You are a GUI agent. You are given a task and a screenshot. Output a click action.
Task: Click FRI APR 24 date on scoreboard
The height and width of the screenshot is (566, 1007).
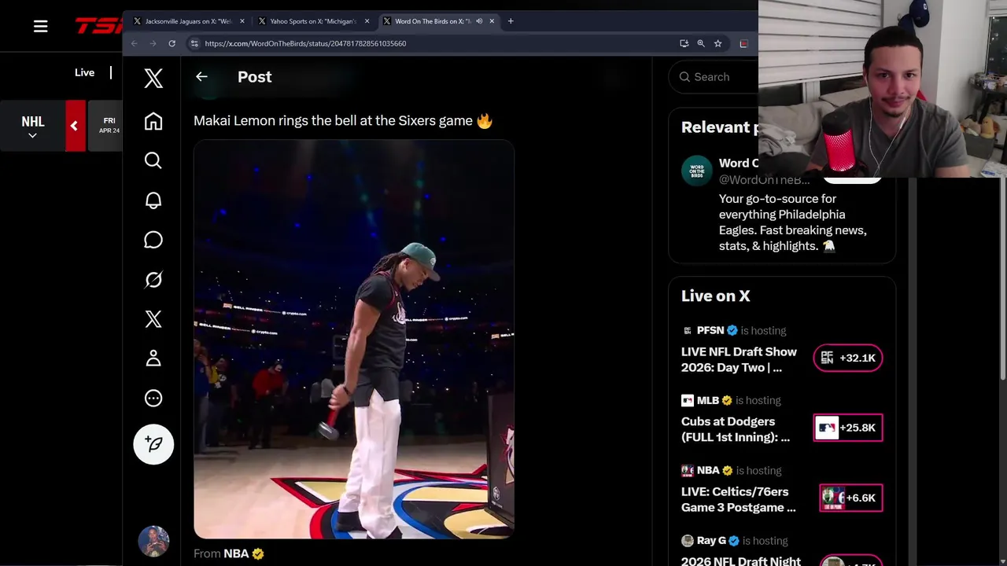(x=109, y=126)
